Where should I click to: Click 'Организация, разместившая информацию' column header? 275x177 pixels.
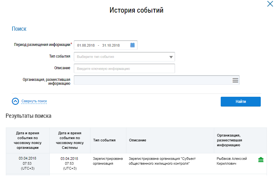tap(229, 140)
